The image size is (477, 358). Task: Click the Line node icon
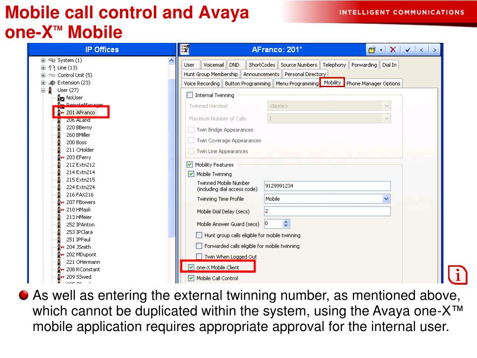(52, 68)
